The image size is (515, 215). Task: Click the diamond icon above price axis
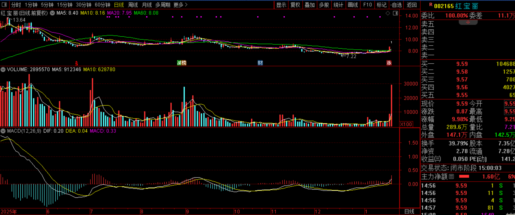pyautogui.click(x=388, y=13)
